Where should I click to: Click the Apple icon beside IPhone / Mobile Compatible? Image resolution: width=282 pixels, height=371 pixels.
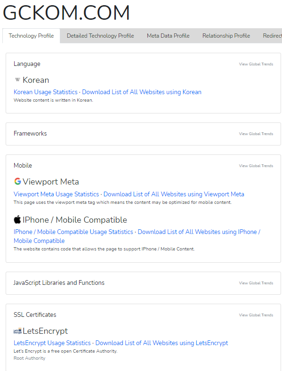tap(17, 219)
